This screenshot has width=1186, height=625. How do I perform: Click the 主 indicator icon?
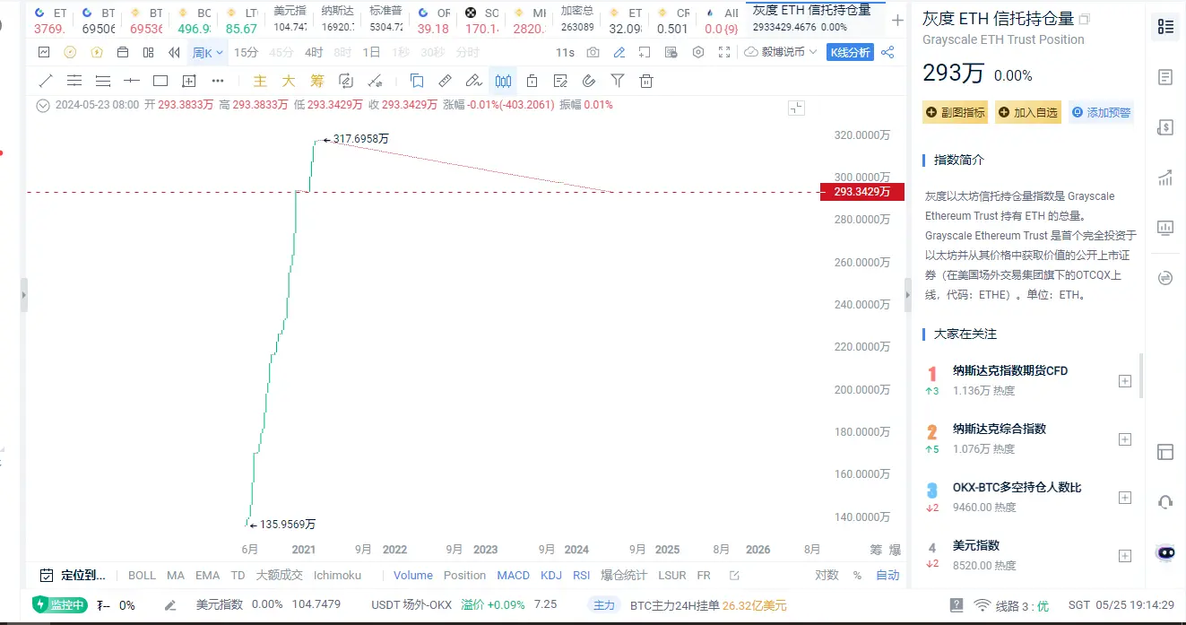pyautogui.click(x=260, y=81)
